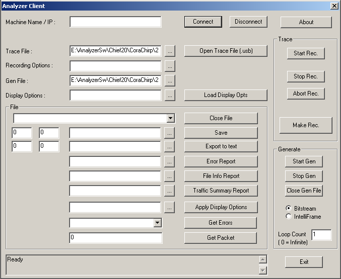This screenshot has width=341, height=279.
Task: Click the Machine Name / IP field
Action: (115, 22)
